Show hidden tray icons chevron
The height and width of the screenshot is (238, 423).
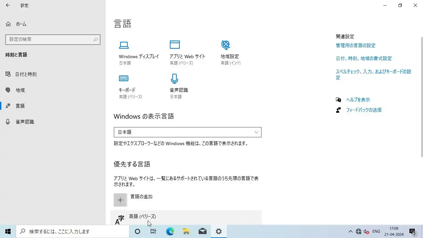click(x=351, y=231)
